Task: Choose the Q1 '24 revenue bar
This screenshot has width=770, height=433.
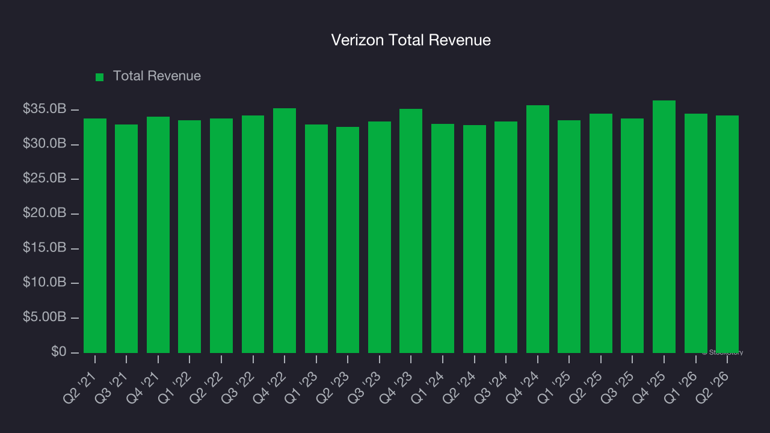Action: pyautogui.click(x=443, y=238)
